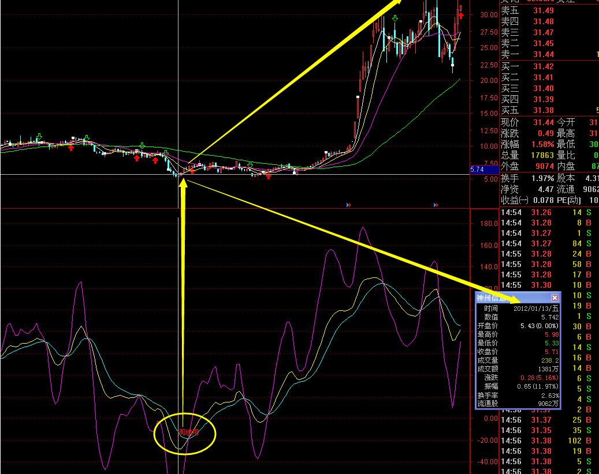Select the 卖一 31.44 ask row
Screen dimensions: 599x474
[x=549, y=55]
